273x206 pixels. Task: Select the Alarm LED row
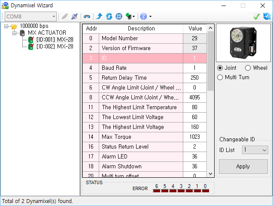click(x=145, y=156)
